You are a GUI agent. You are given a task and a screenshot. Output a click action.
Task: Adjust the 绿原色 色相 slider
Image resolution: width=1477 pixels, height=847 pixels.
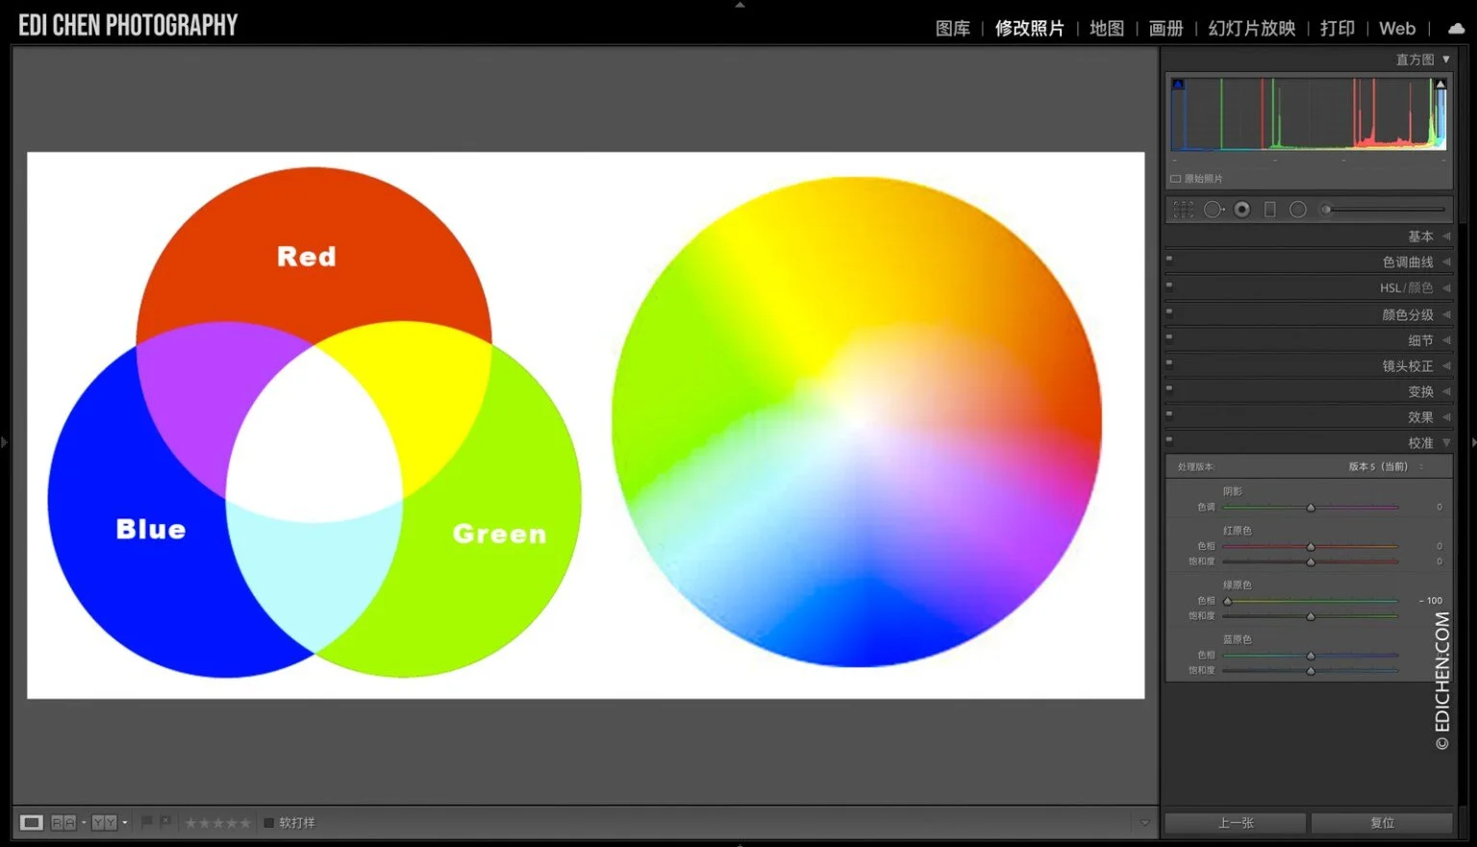(x=1311, y=601)
